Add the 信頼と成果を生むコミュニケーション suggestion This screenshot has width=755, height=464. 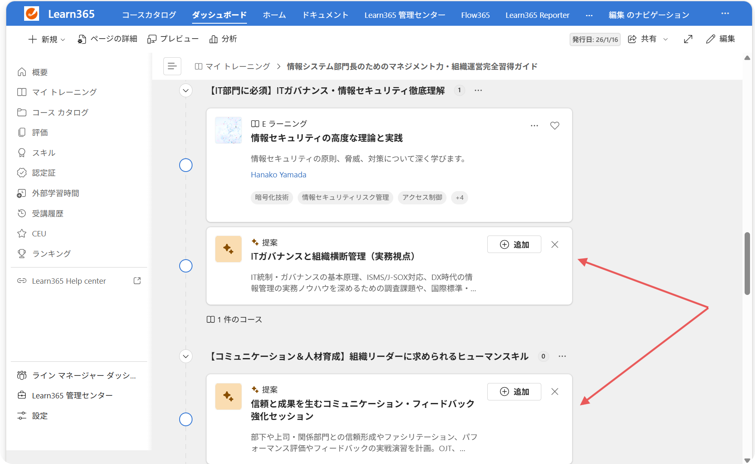[514, 392]
